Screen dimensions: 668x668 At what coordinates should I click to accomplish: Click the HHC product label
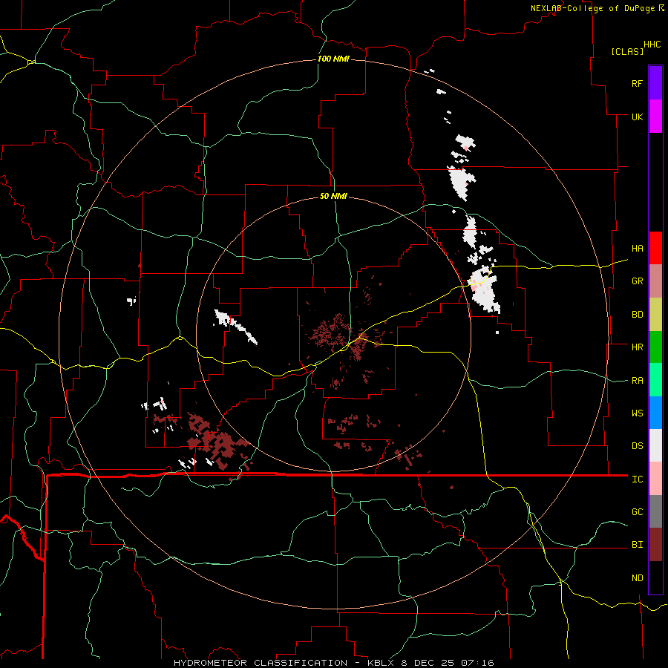click(x=652, y=45)
